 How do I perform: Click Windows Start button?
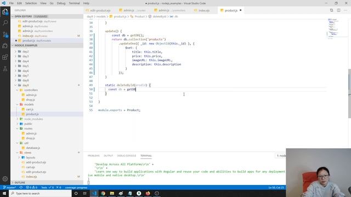click(x=4, y=193)
